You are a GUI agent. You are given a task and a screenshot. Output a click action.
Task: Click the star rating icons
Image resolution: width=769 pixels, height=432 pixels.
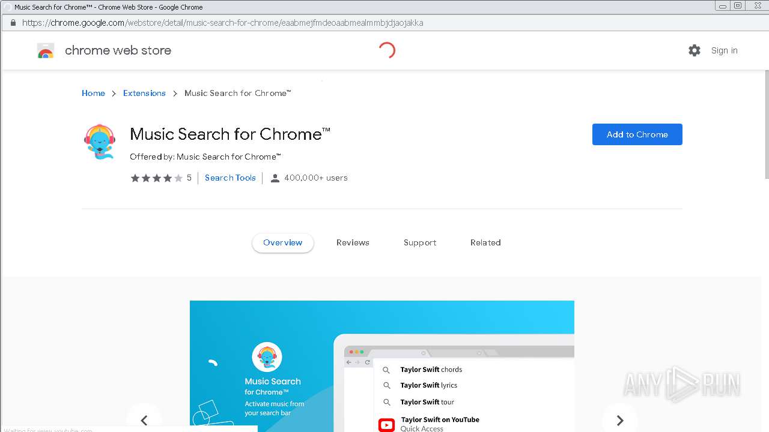[156, 178]
